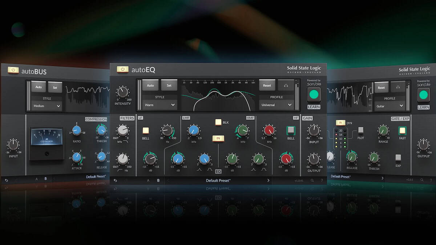Toggle the BLK button in autoEQ

(218, 122)
